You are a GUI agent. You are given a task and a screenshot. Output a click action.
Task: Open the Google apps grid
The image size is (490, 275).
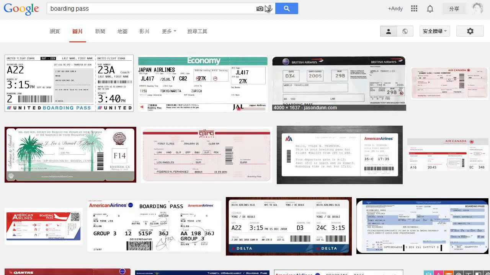click(x=414, y=8)
